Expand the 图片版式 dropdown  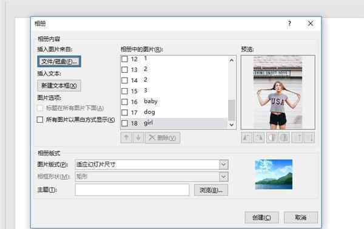(x=223, y=165)
